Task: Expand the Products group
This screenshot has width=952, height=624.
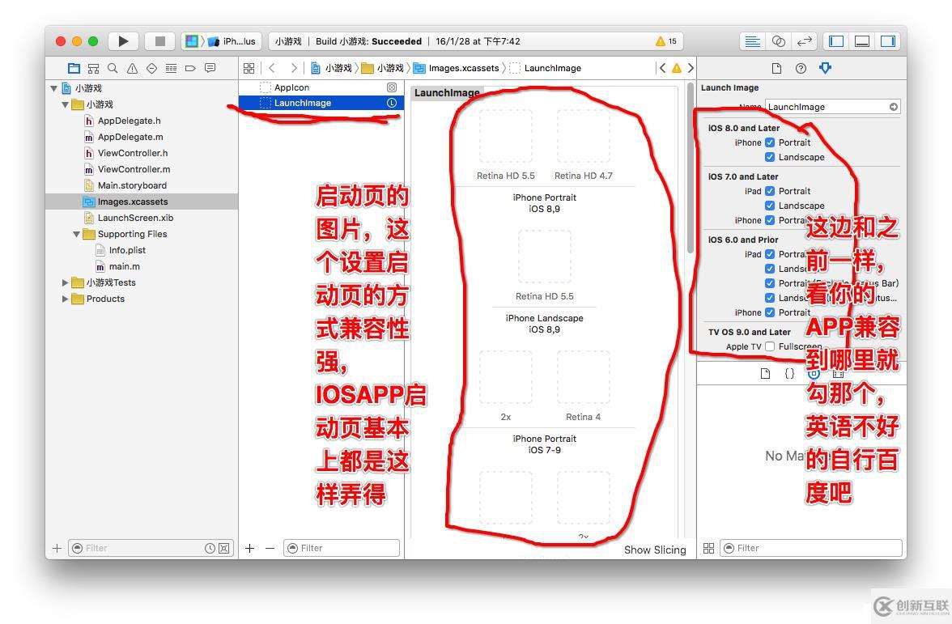Action: 65,299
